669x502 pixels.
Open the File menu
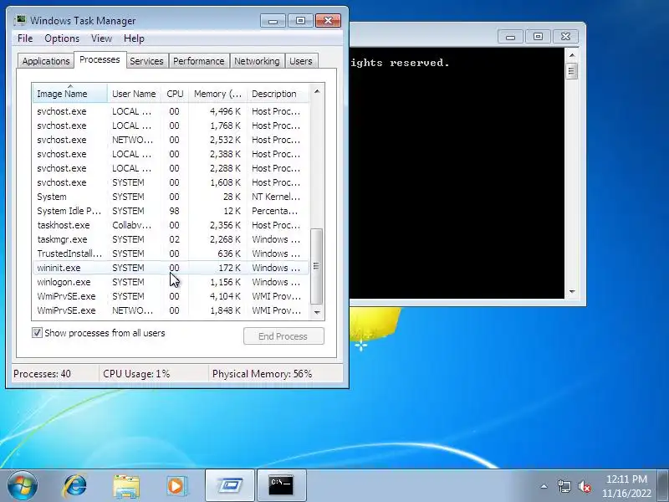(x=25, y=38)
